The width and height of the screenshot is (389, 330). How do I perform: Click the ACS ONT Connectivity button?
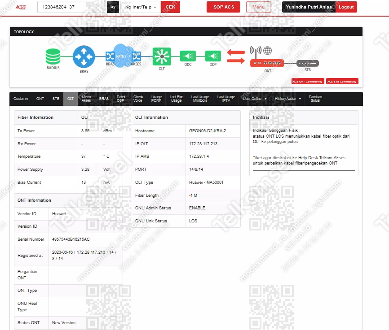(x=308, y=82)
